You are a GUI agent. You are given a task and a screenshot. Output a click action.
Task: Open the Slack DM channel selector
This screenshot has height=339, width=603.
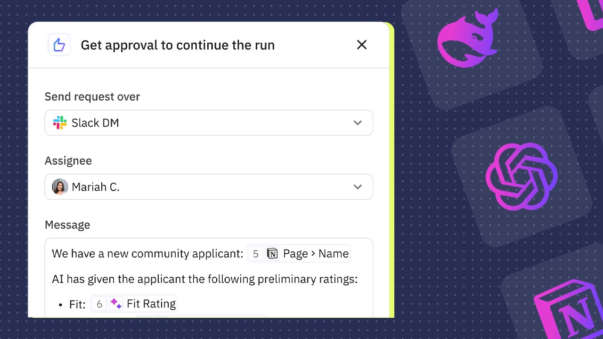pyautogui.click(x=209, y=123)
